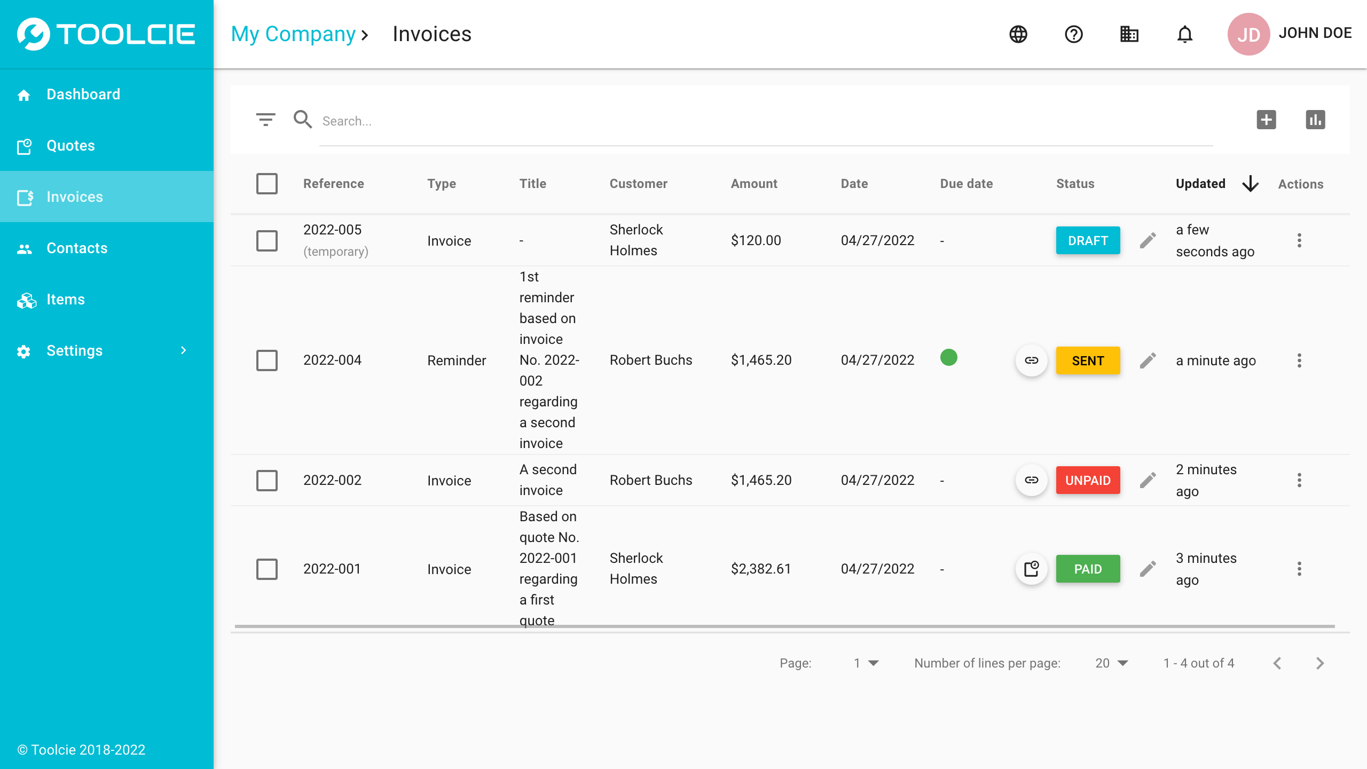
Task: Expand the Settings sidebar submenu
Action: click(183, 350)
